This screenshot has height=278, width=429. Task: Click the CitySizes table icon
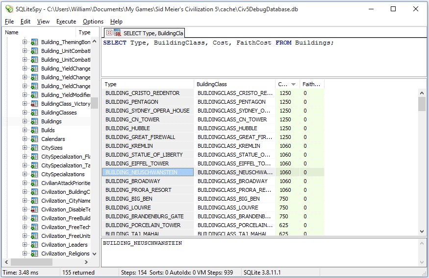[x=34, y=148]
